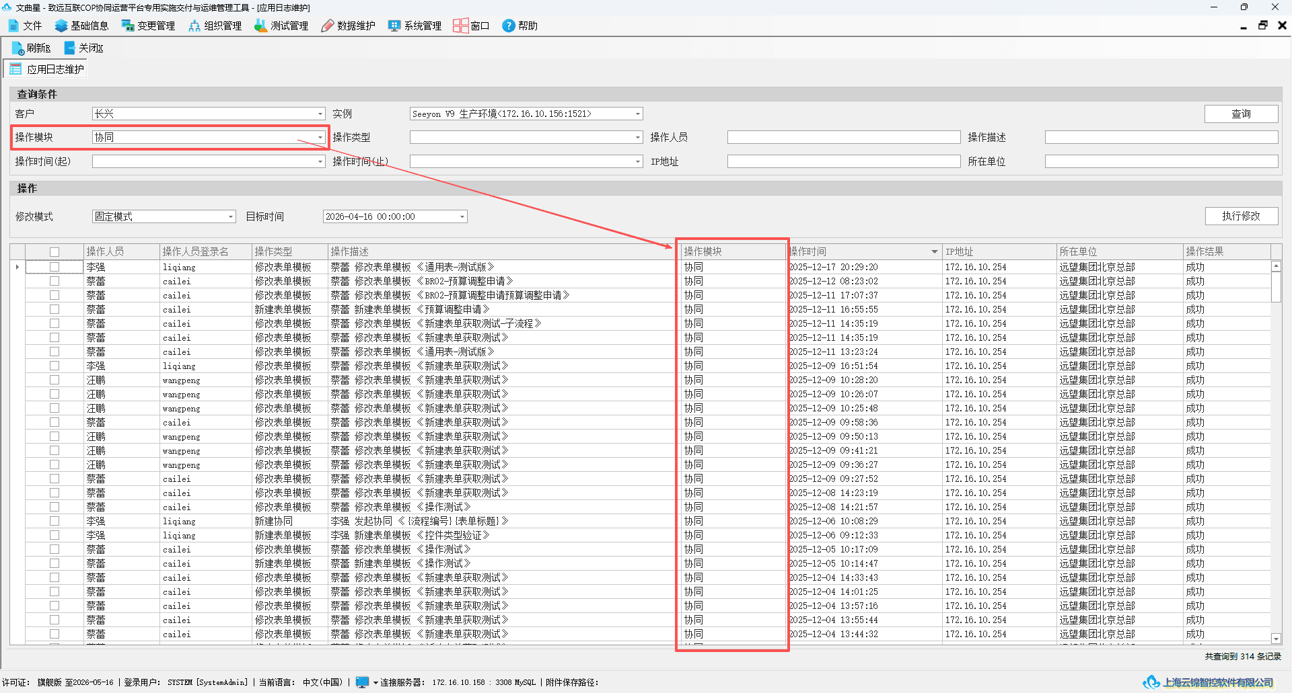Image resolution: width=1292 pixels, height=693 pixels.
Task: Expand the 修改模式 dropdown showing 固定模式
Action: point(231,216)
